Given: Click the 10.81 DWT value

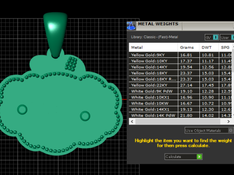Looking at the screenshot, I should [208, 55].
